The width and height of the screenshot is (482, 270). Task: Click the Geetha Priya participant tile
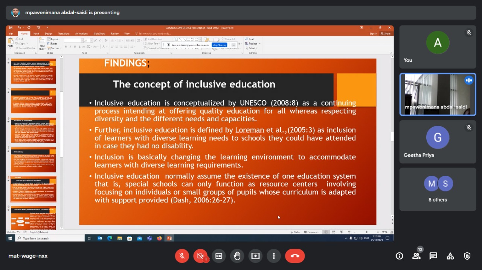tap(438, 142)
